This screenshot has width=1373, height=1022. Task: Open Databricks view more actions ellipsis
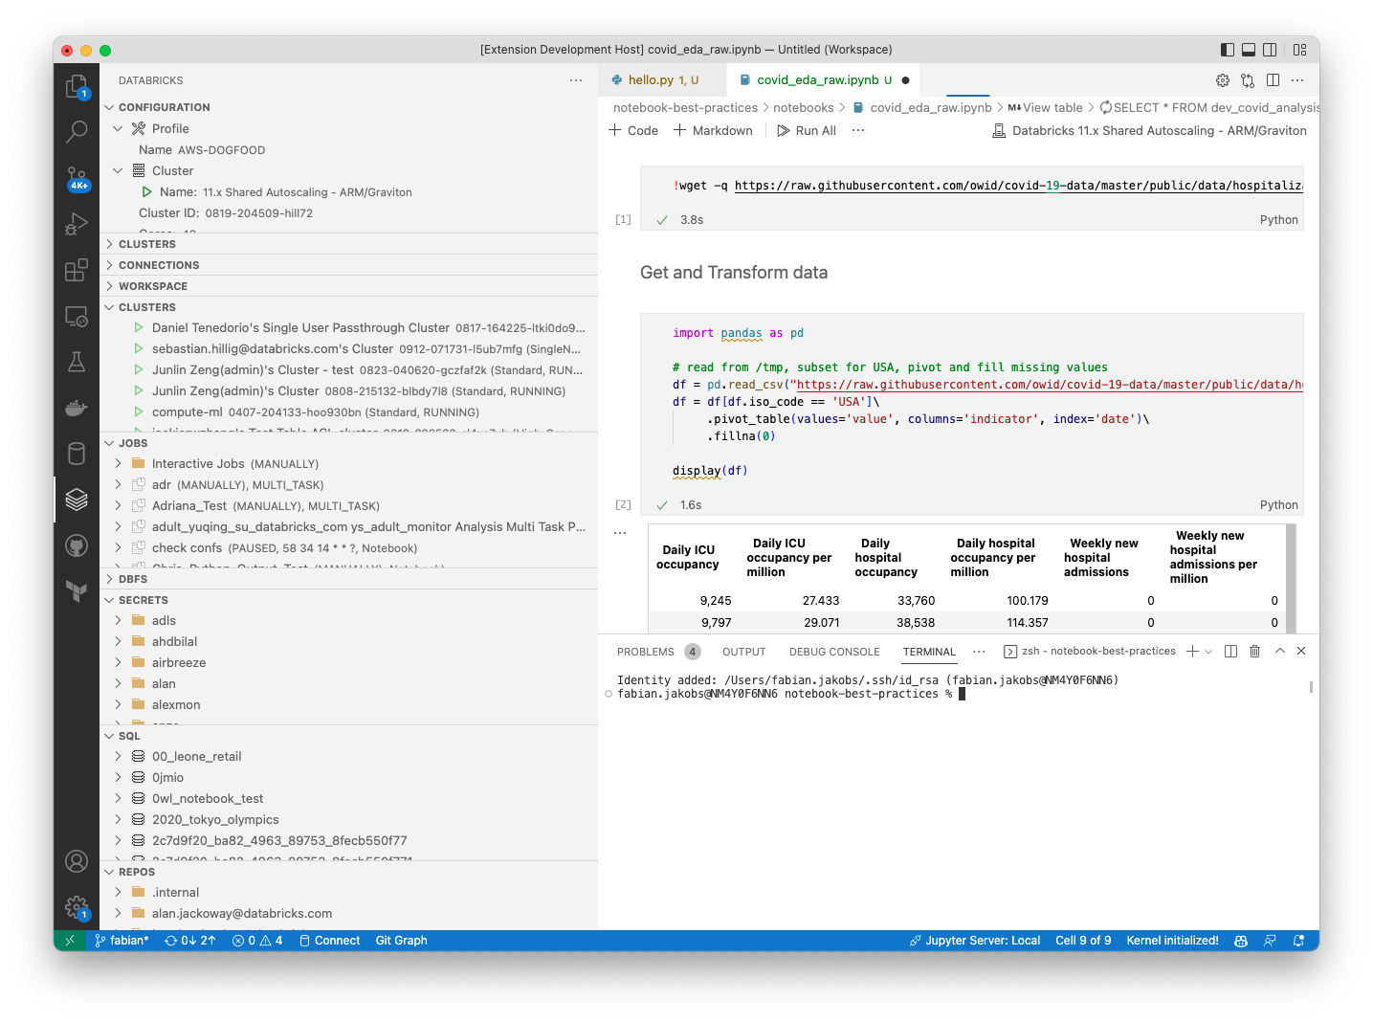576,80
